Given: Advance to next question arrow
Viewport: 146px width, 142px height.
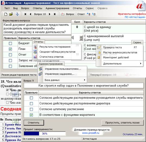Looking at the screenshot, I should coord(50,14).
